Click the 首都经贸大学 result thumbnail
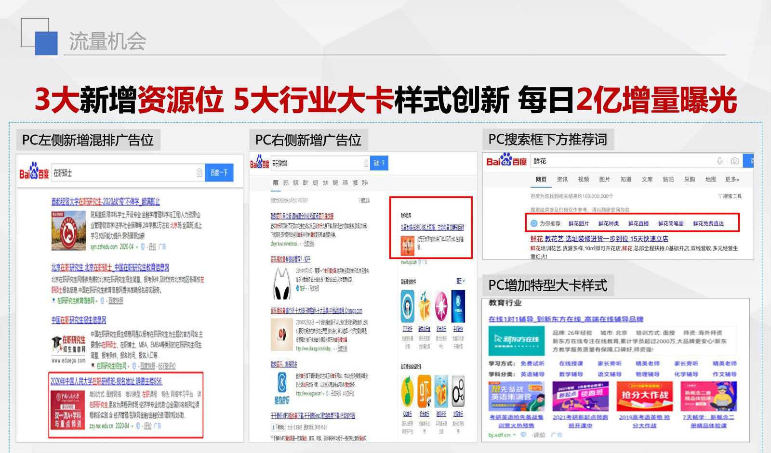771x453 pixels. pos(68,230)
